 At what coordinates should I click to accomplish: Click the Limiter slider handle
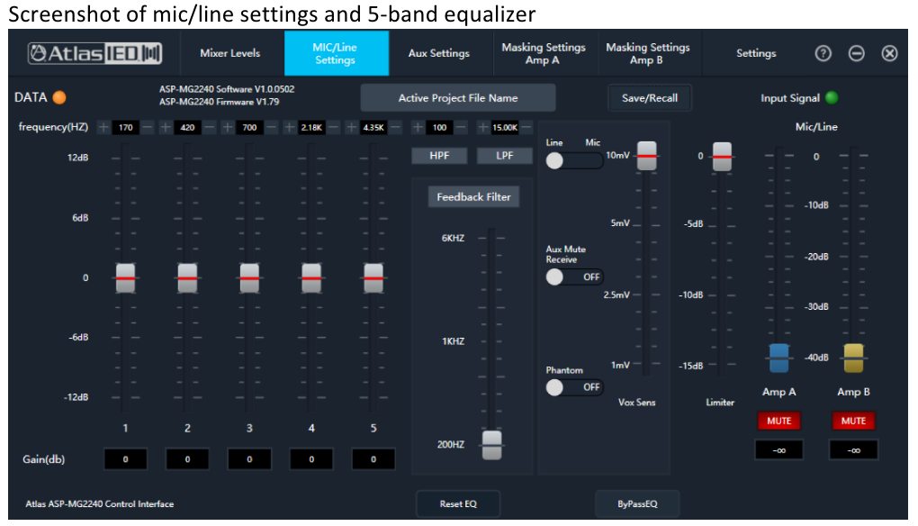click(722, 157)
